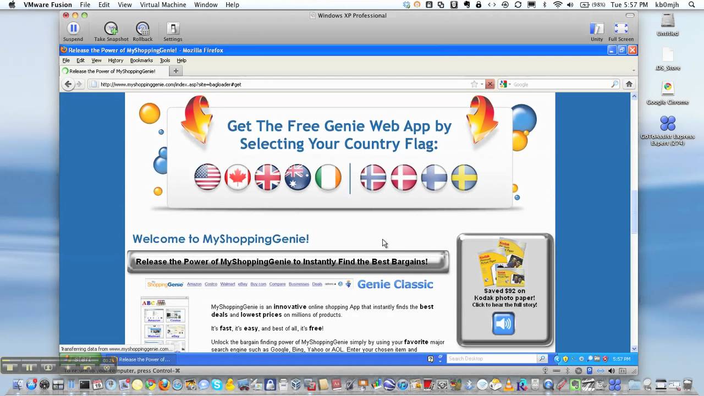Image resolution: width=704 pixels, height=396 pixels.
Task: Click the page vertical scrollbar down arrow
Action: tap(634, 349)
